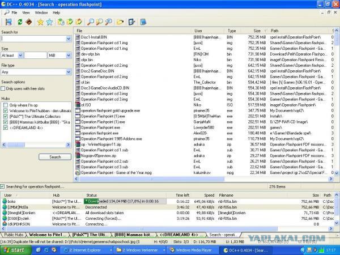The height and width of the screenshot is (255, 340).
Task: Sort transfers by Time left header
Action: click(x=179, y=195)
